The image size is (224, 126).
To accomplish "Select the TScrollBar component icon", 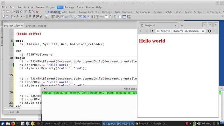I will pos(102,17).
